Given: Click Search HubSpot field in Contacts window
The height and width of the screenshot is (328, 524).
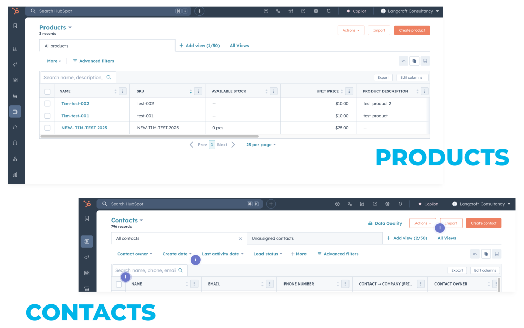Looking at the screenshot, I should [180, 204].
